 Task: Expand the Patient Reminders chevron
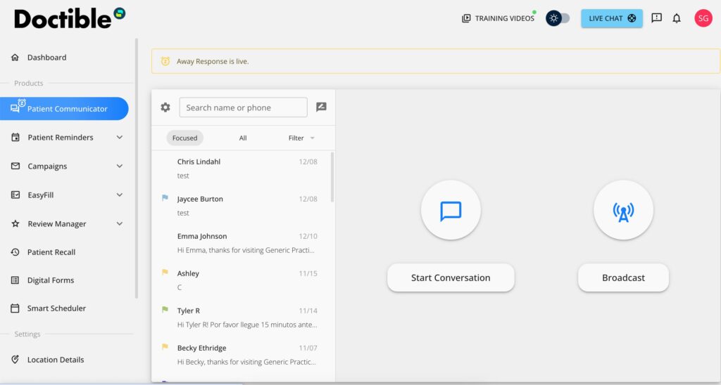120,137
